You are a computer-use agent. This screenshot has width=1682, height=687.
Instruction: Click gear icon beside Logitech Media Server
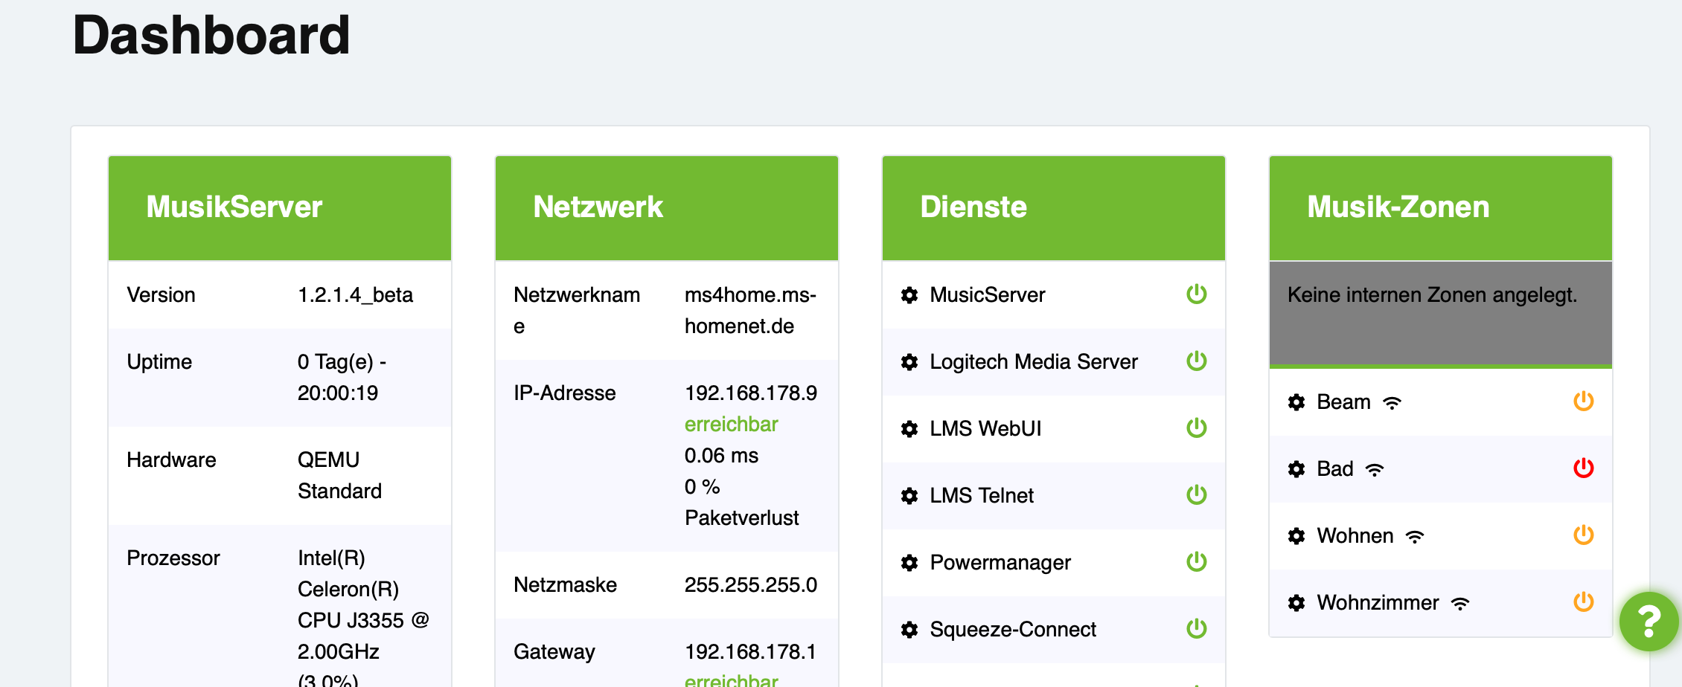909,362
